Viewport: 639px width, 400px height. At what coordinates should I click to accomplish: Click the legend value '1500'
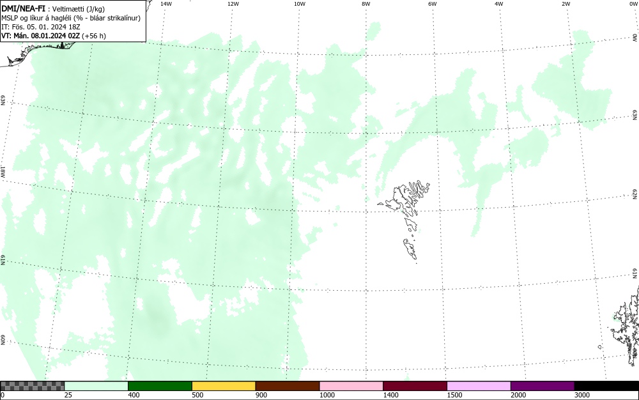coord(454,395)
